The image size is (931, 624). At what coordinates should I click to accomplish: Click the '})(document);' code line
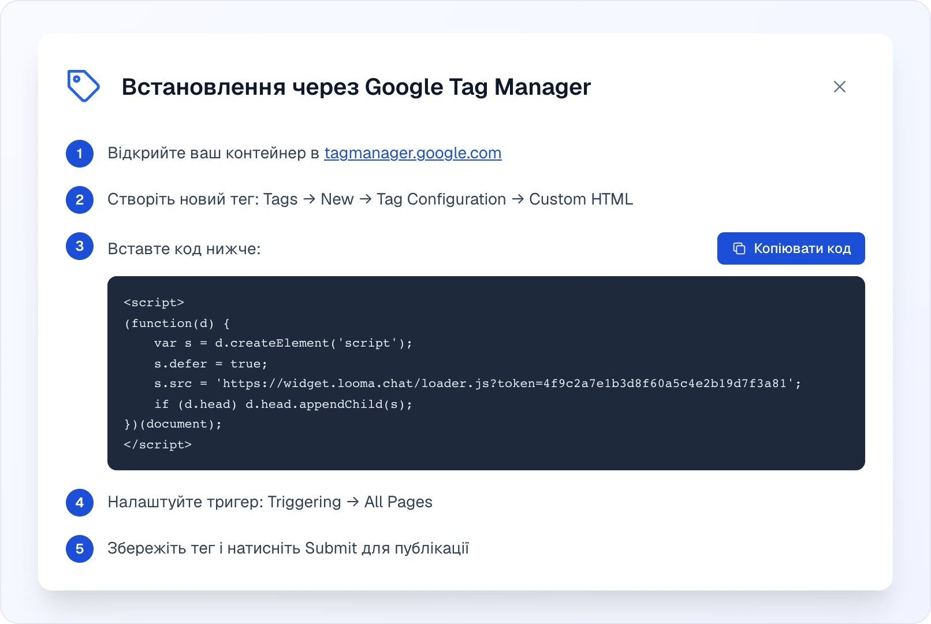pos(173,424)
